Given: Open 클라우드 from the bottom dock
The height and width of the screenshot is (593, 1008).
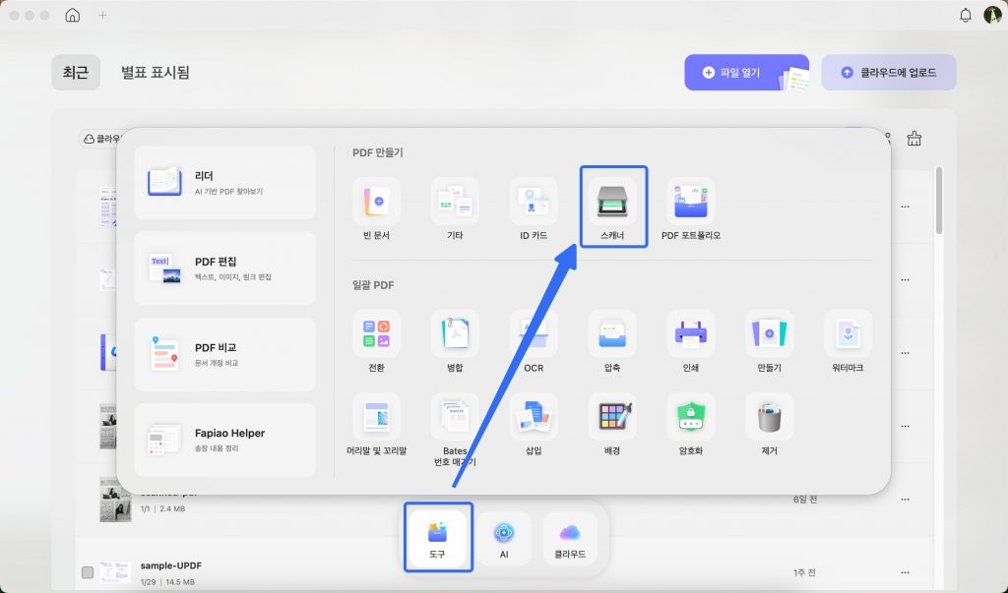Looking at the screenshot, I should (x=570, y=538).
